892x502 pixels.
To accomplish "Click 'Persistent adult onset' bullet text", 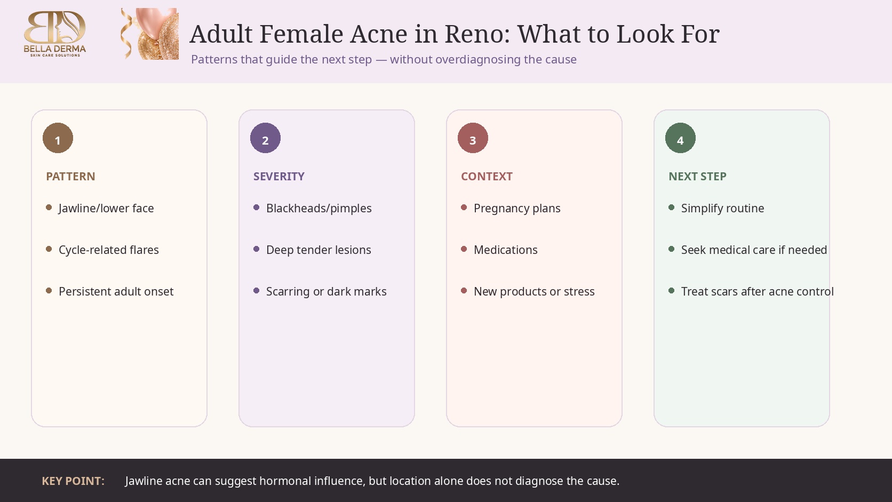I will click(x=116, y=291).
